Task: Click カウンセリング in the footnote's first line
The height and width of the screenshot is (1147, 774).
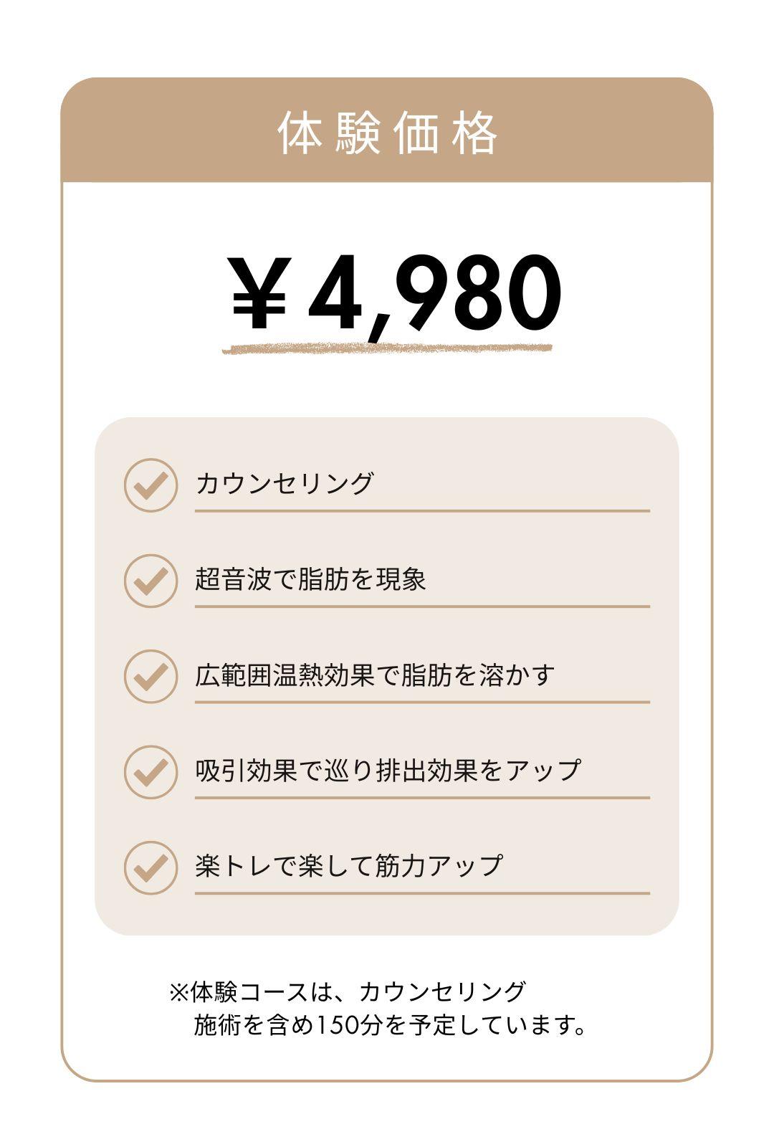Action: pyautogui.click(x=442, y=993)
